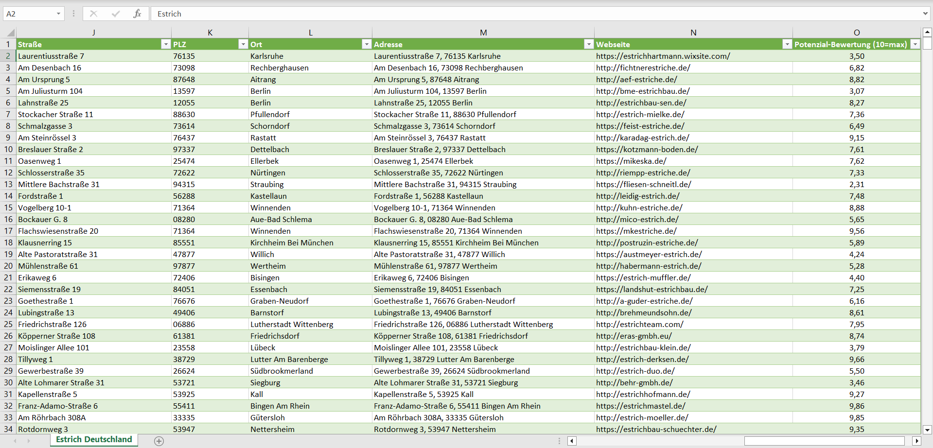
Task: Select cell http://eras-gmbh.eu/
Action: (693, 336)
